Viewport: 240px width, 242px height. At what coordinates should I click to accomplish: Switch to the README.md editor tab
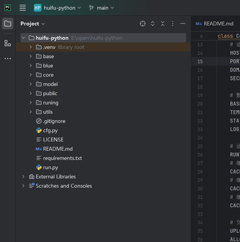[x=215, y=24]
